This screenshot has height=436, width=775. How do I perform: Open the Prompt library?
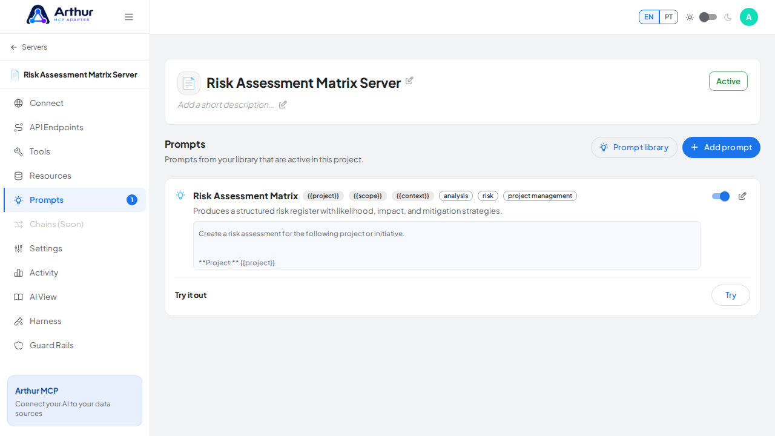634,147
